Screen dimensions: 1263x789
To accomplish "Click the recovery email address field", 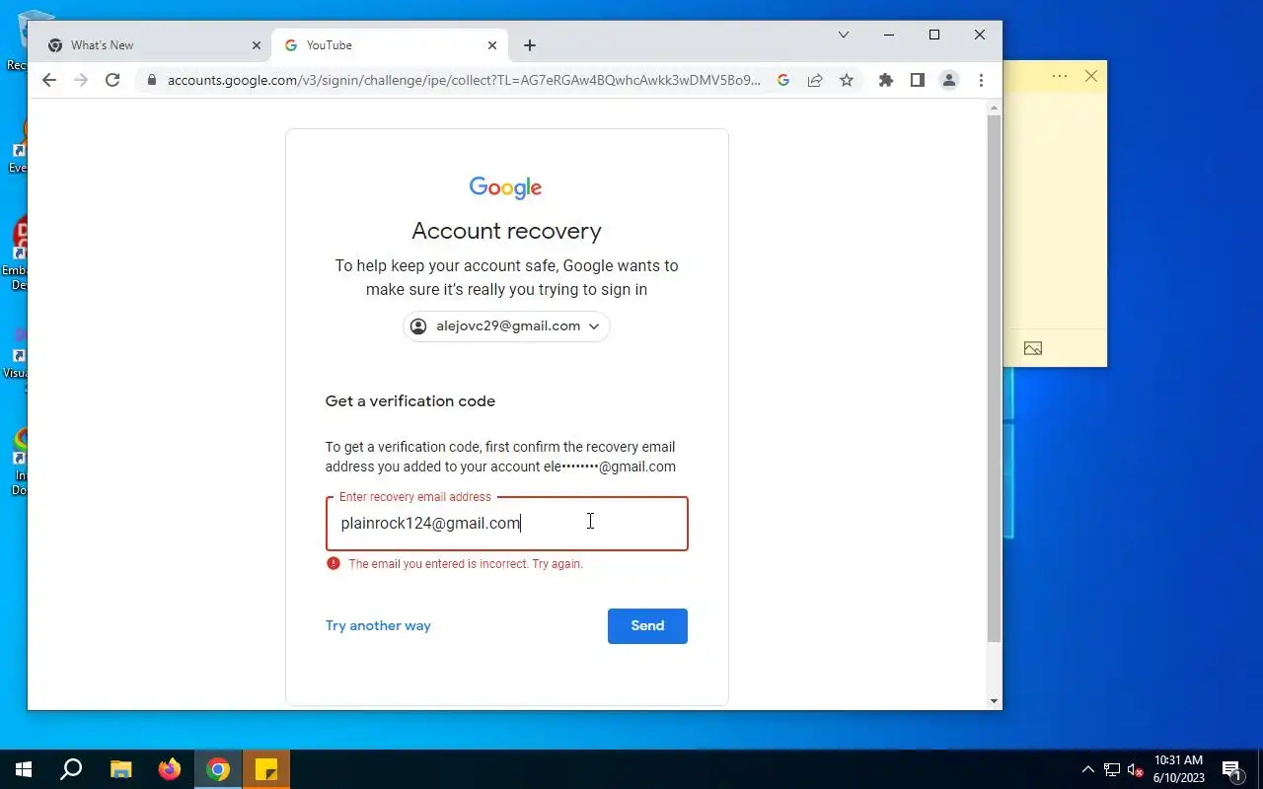I will pyautogui.click(x=507, y=524).
